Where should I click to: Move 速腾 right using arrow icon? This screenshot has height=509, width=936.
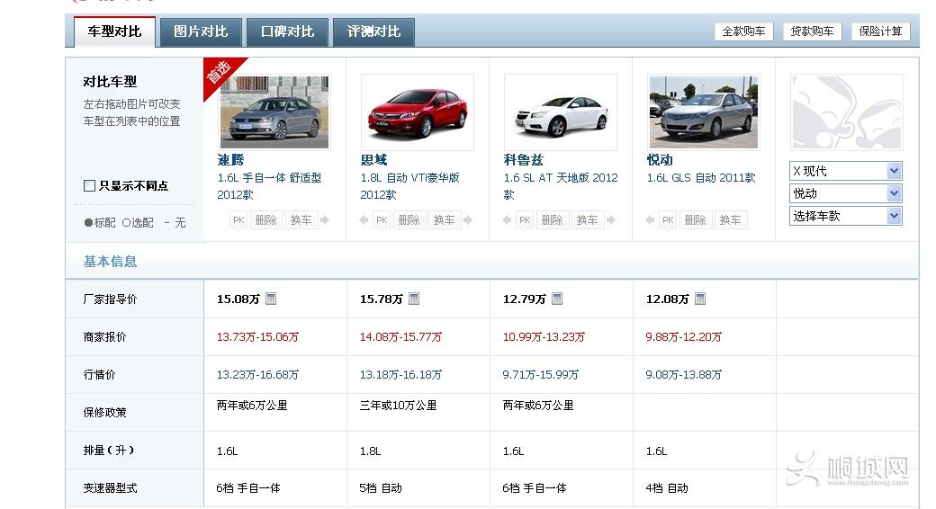coord(325,220)
